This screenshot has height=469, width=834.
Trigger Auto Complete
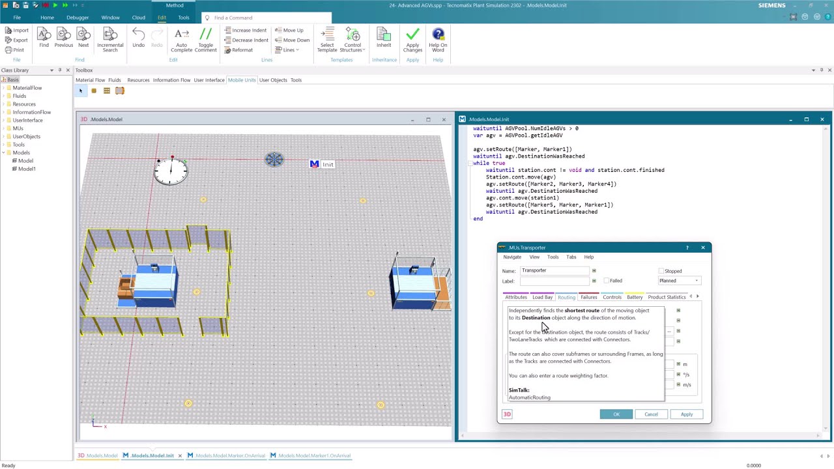[x=182, y=39]
